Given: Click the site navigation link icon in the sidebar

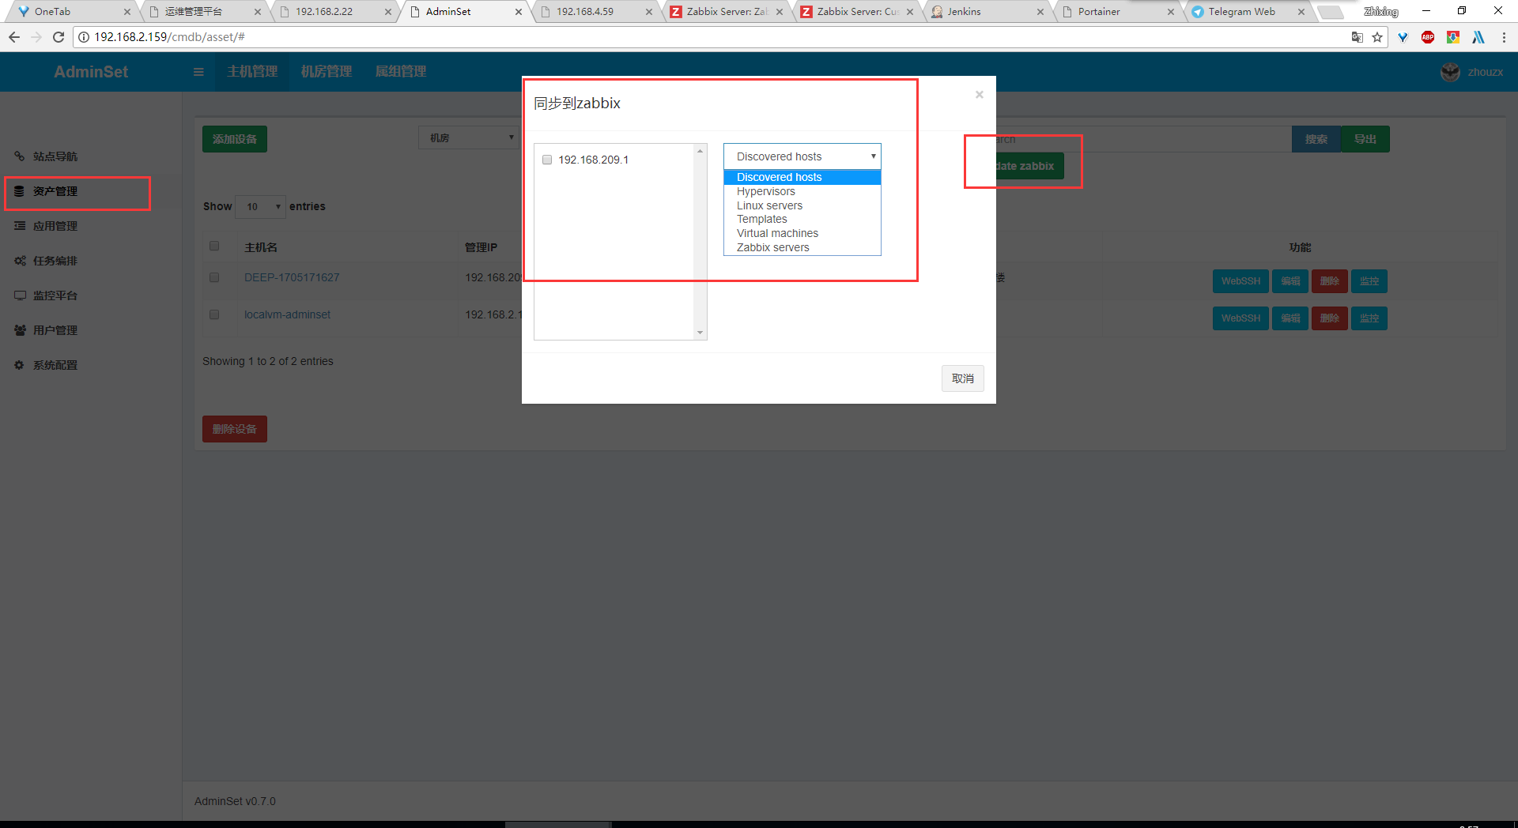Looking at the screenshot, I should click(x=20, y=156).
